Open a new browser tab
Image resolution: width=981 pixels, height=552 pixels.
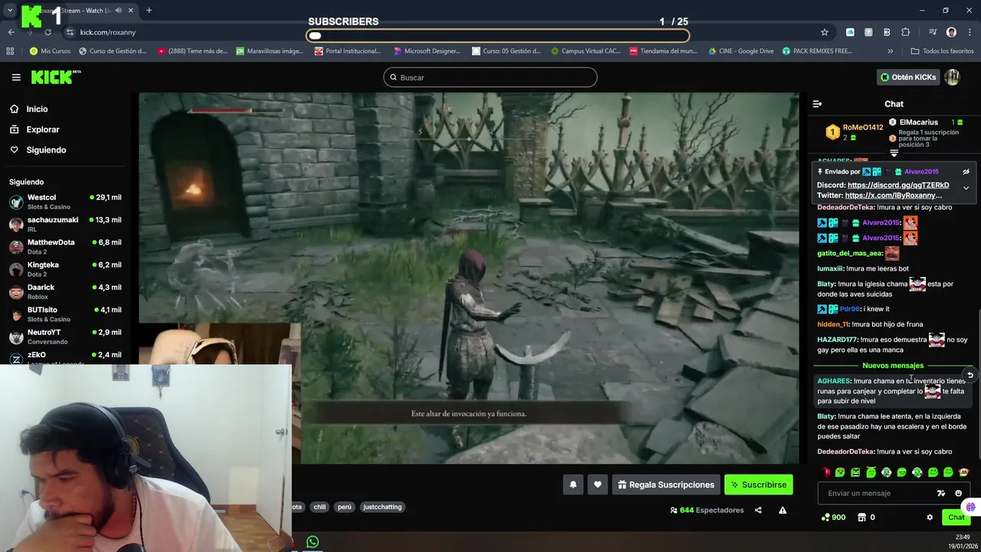(149, 11)
